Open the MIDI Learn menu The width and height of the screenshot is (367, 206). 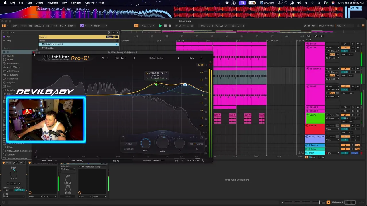click(49, 161)
